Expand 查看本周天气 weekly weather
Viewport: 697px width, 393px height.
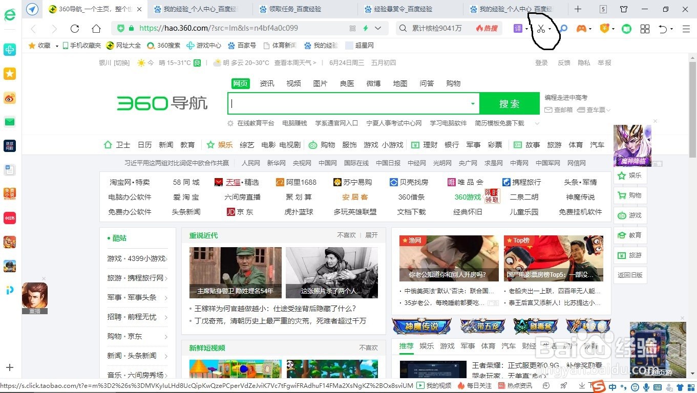pos(295,63)
